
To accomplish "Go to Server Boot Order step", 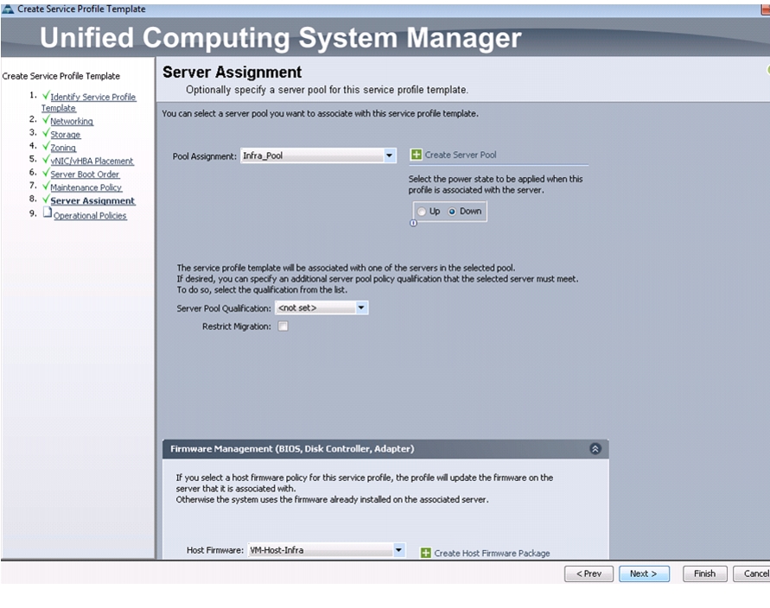I will [85, 174].
